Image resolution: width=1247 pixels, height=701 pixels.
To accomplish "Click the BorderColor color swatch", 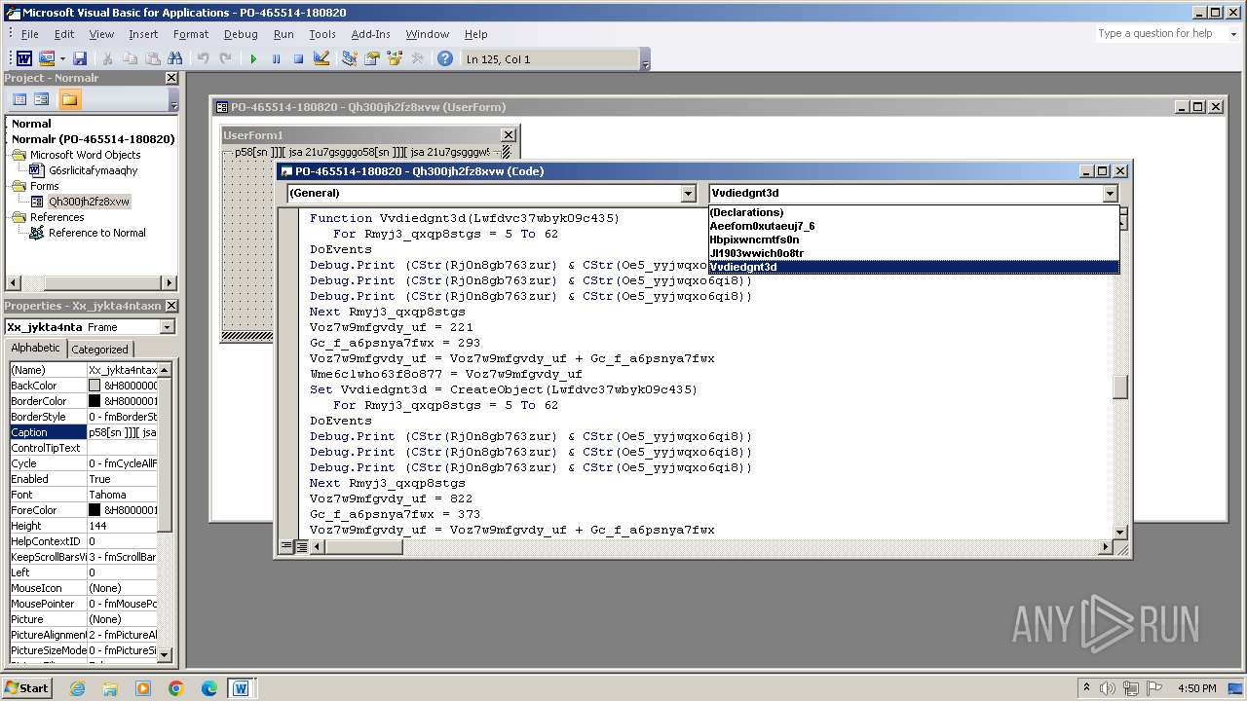I will click(x=94, y=401).
